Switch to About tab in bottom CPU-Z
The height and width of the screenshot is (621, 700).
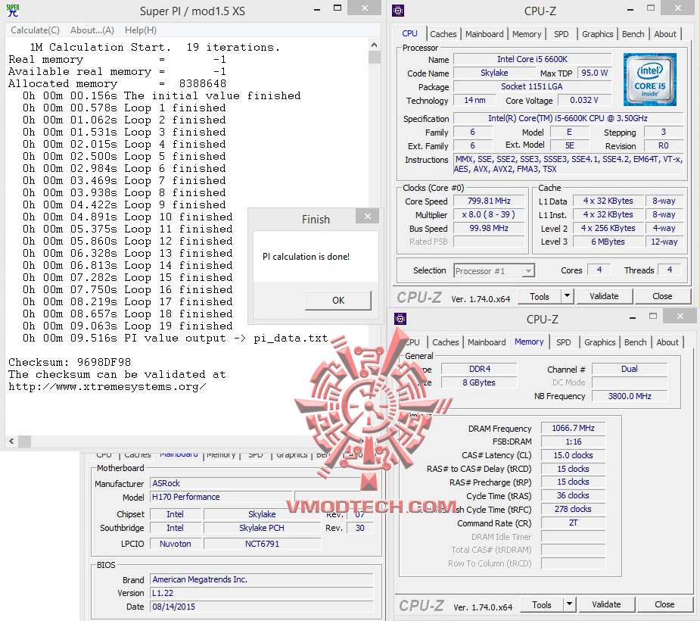tap(667, 342)
